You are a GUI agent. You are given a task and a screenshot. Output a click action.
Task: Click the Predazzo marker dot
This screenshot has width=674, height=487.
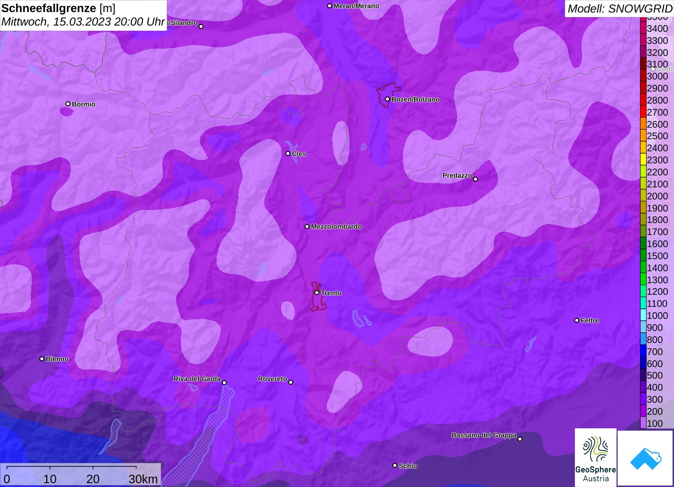tap(475, 179)
